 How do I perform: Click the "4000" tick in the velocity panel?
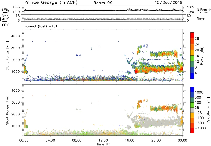(x=16, y=90)
